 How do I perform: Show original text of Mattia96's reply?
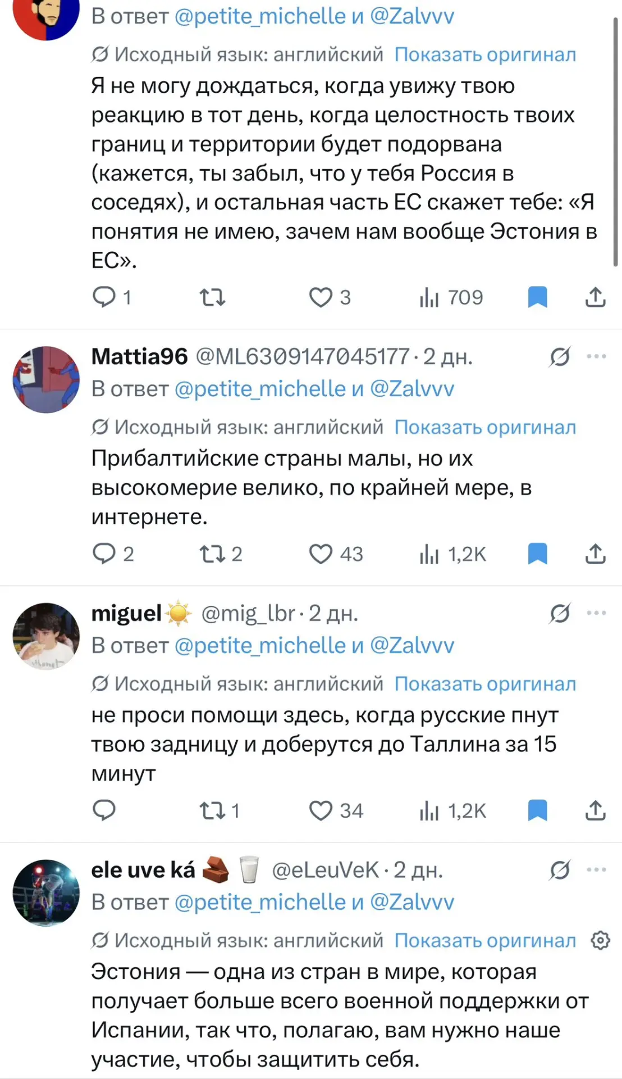(485, 428)
